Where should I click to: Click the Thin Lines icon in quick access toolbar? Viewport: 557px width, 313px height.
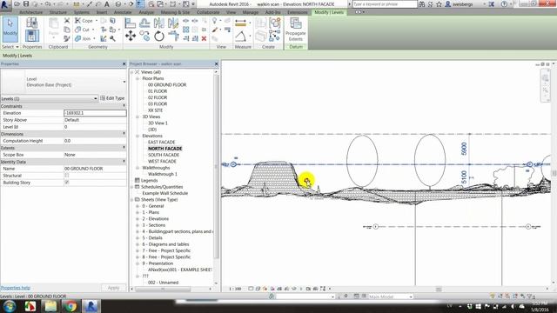coord(140,3)
